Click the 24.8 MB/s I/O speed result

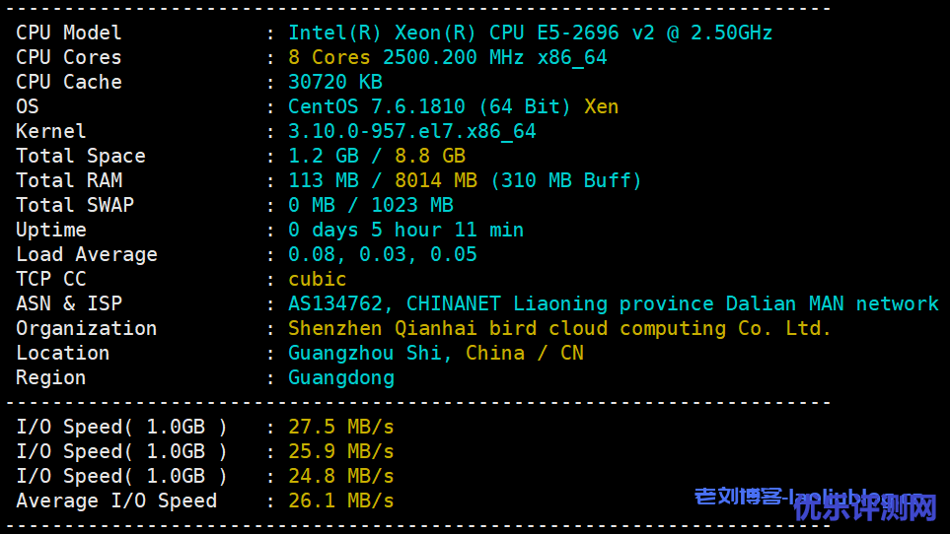[340, 476]
